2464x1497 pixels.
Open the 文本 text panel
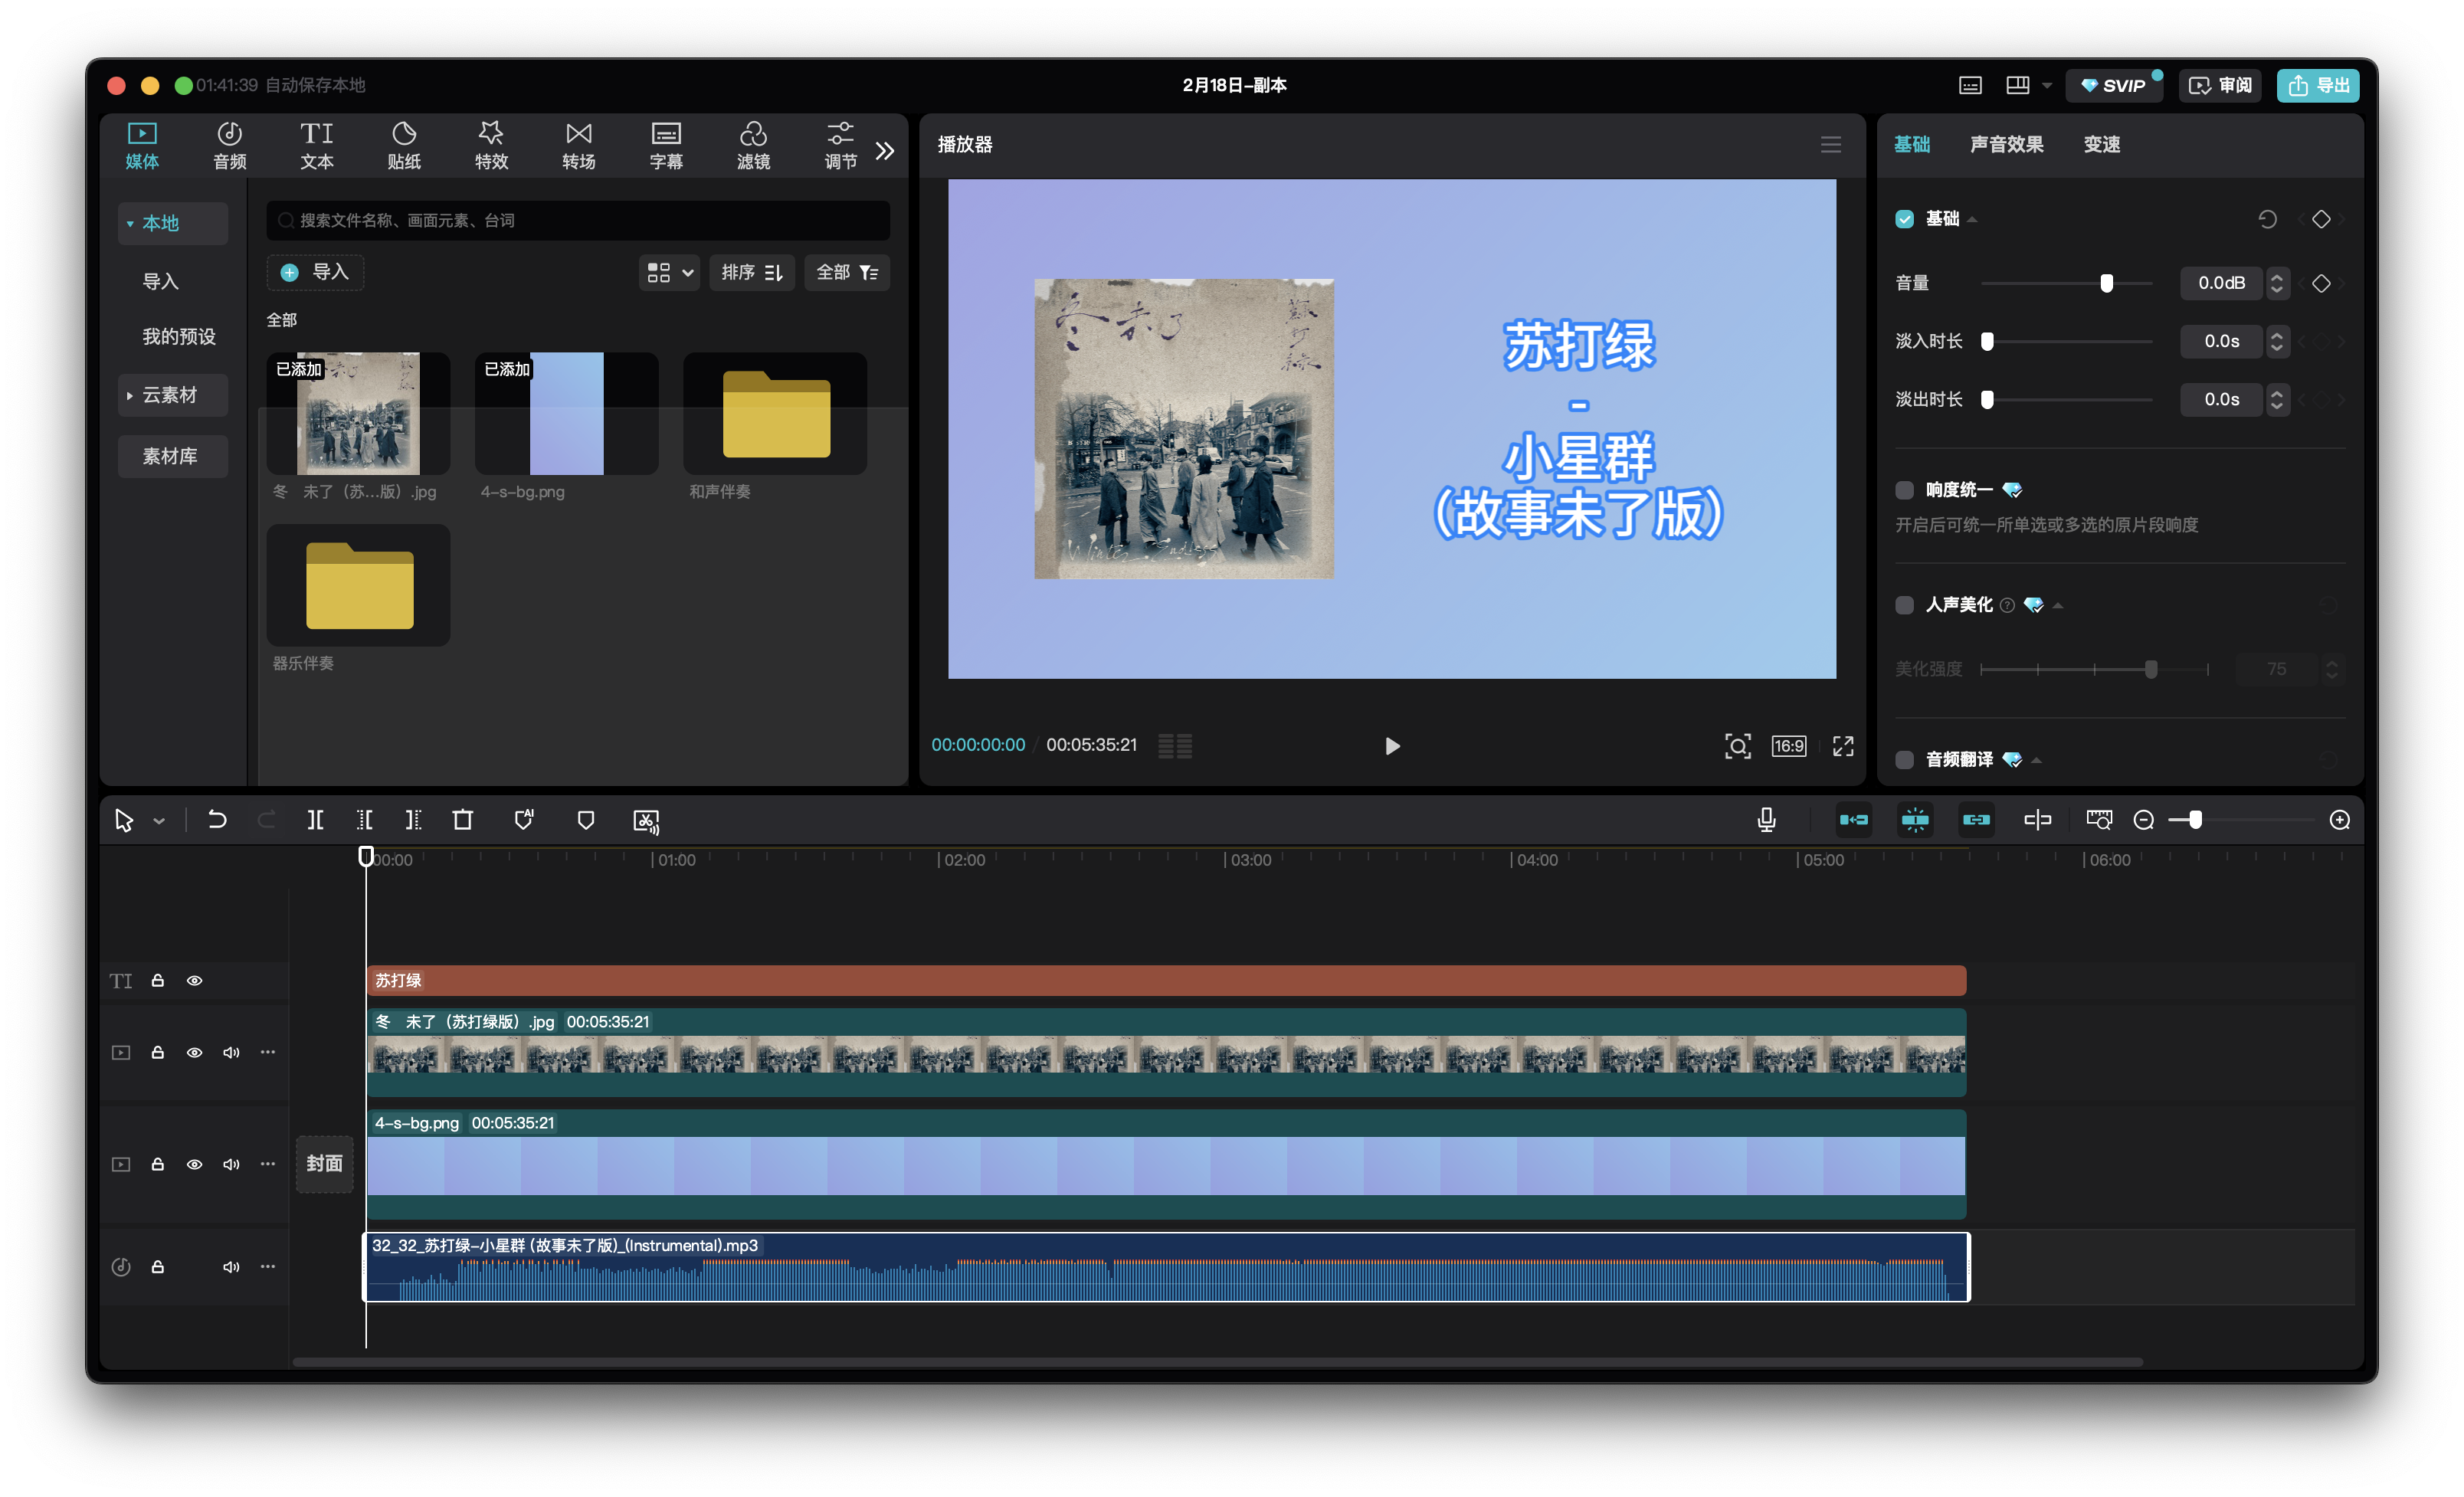pos(316,145)
